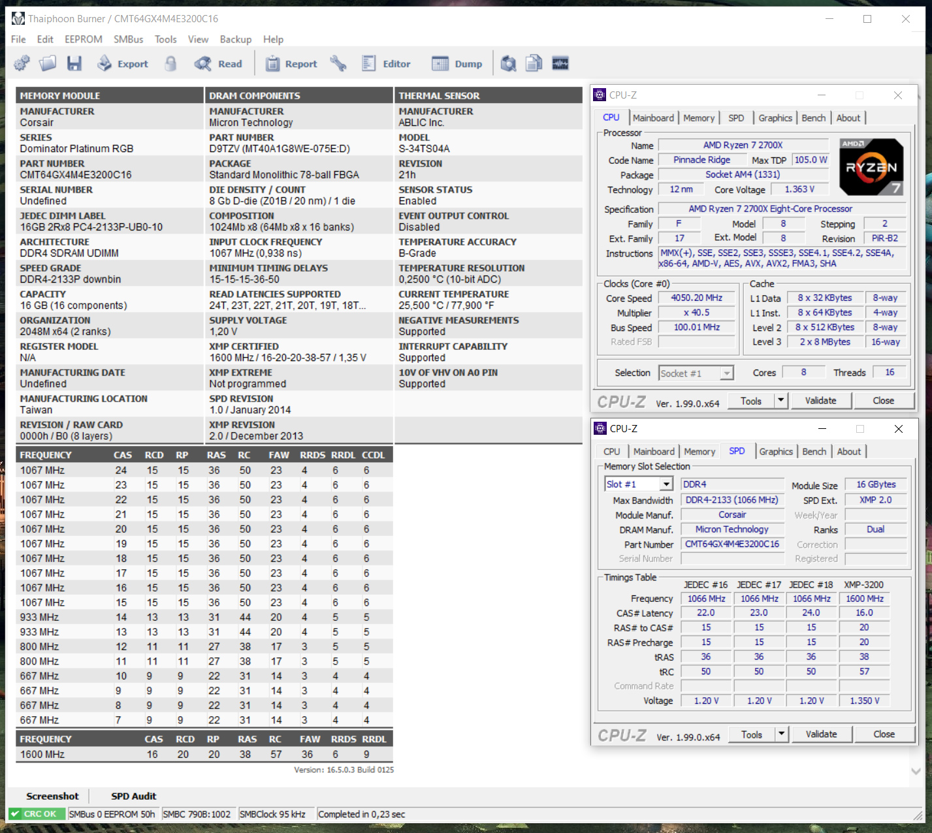Screen dimensions: 932x833
Task: Switch to the SPD Audit tab
Action: (134, 796)
